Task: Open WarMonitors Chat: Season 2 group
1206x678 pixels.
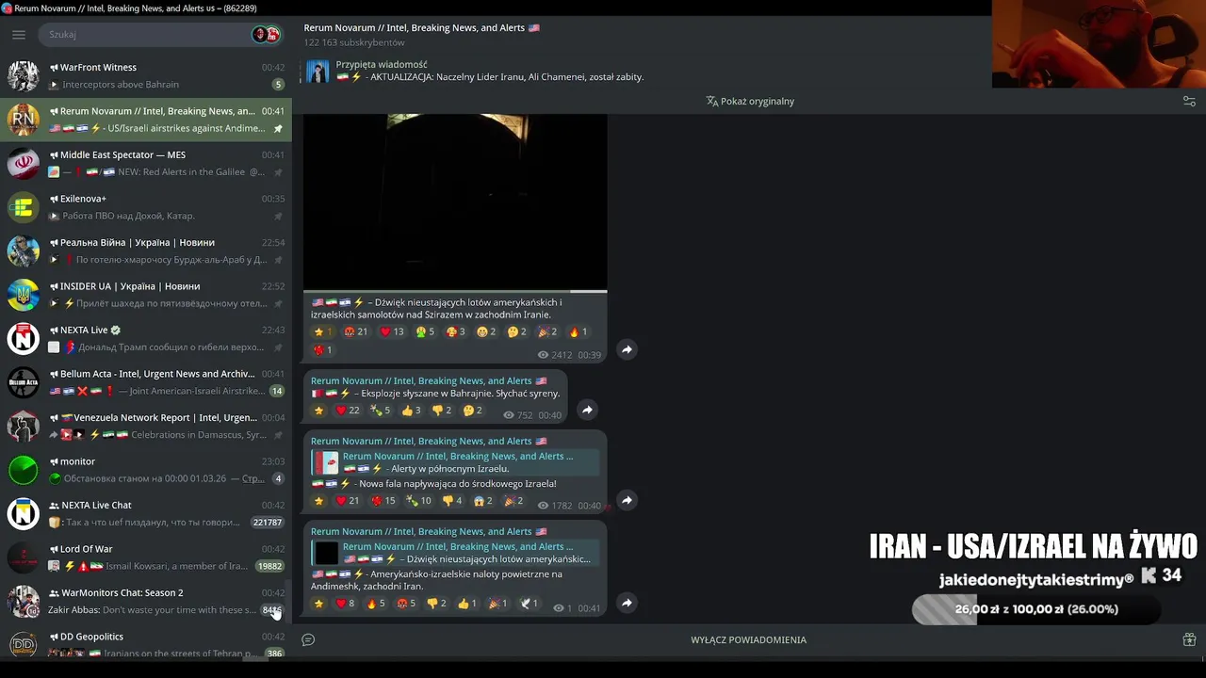Action: point(146,601)
